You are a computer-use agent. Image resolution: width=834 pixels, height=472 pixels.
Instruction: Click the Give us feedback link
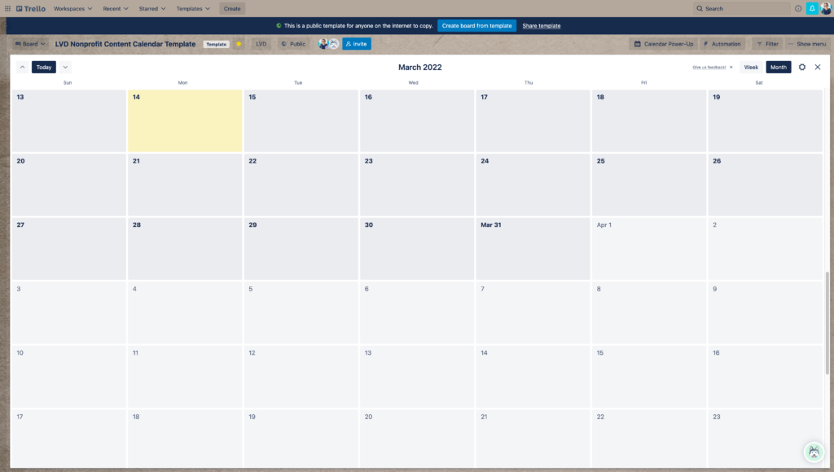[x=709, y=68]
